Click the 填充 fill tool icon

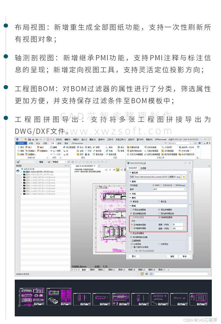click(x=86, y=147)
